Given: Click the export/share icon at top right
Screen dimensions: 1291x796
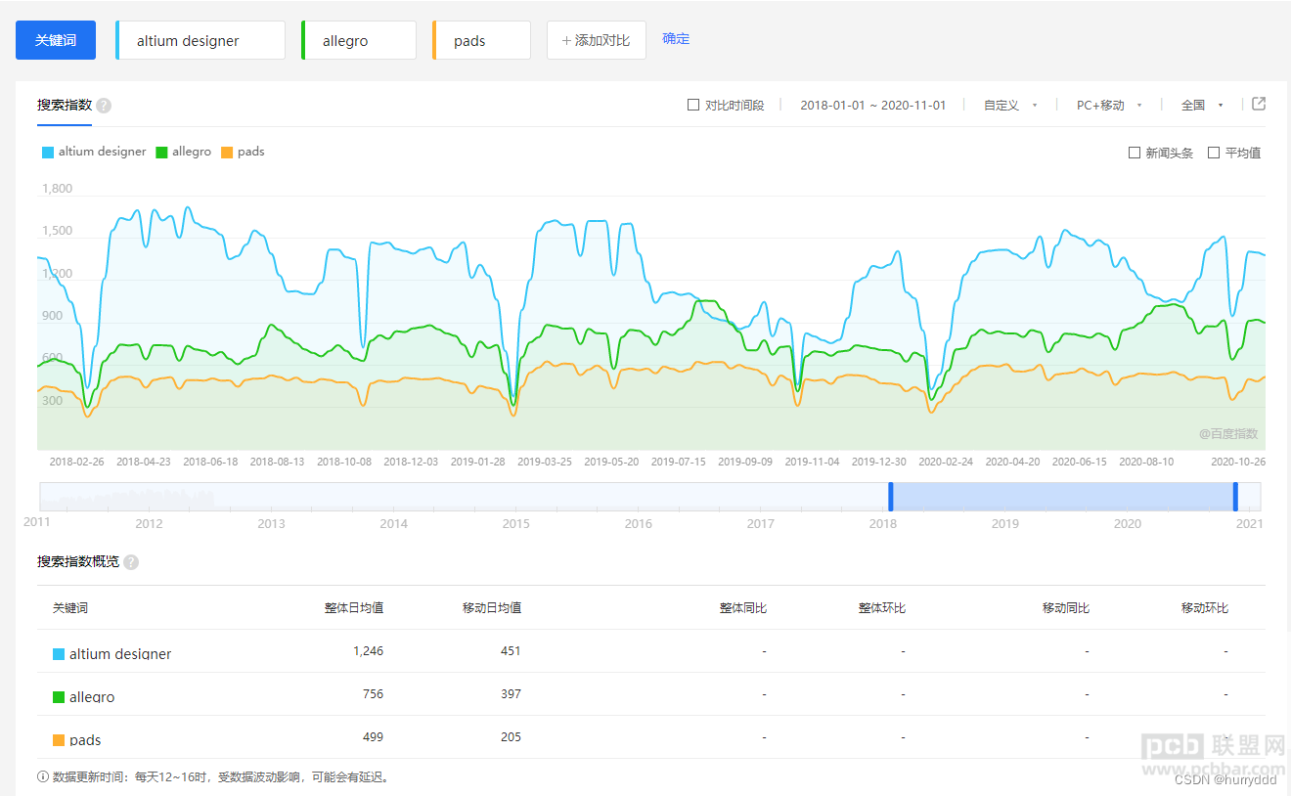Looking at the screenshot, I should coord(1259,104).
